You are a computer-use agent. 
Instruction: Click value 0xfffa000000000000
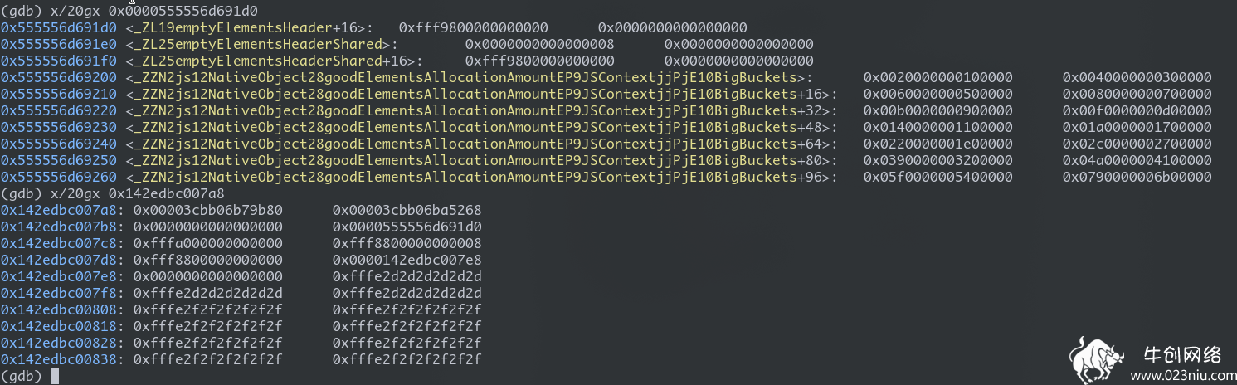click(207, 243)
